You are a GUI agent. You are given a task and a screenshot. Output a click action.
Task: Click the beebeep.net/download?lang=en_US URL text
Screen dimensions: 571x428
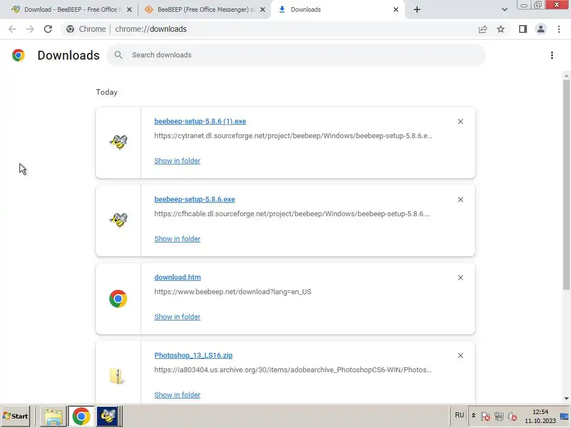(x=233, y=292)
